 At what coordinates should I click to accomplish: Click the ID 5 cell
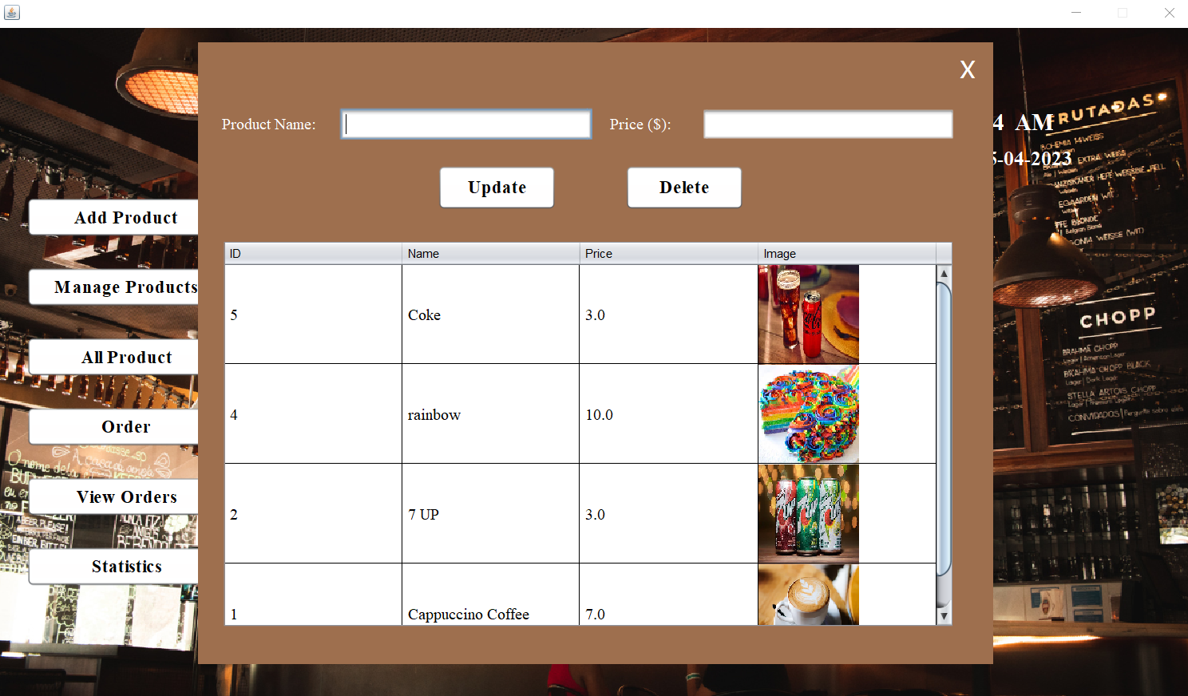pyautogui.click(x=314, y=314)
